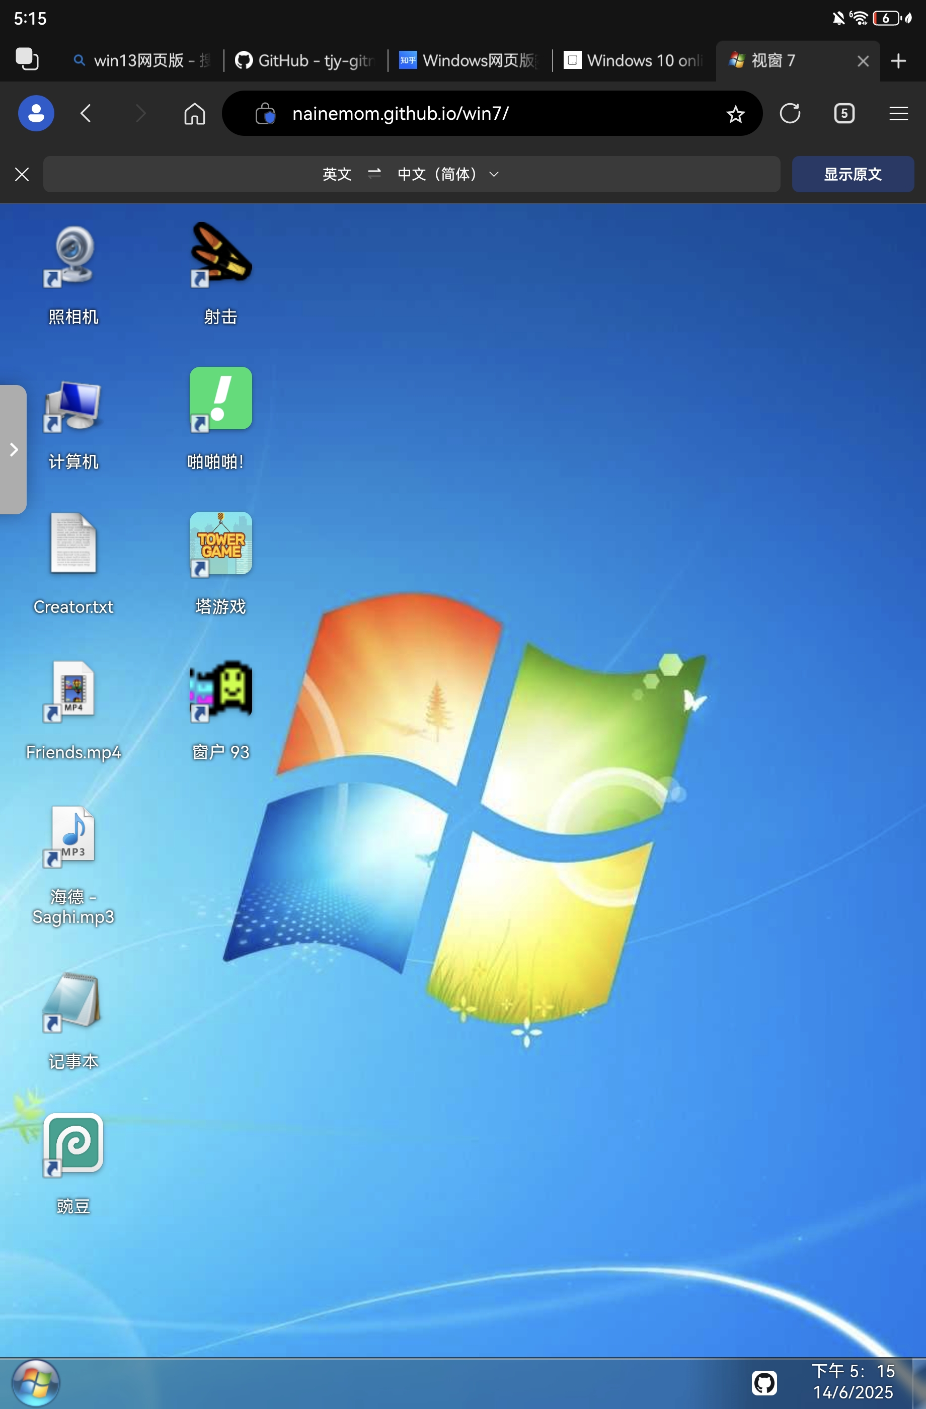The height and width of the screenshot is (1409, 926).
Task: Launch the Tower Game 塔游戏 shortcut
Action: pos(220,564)
